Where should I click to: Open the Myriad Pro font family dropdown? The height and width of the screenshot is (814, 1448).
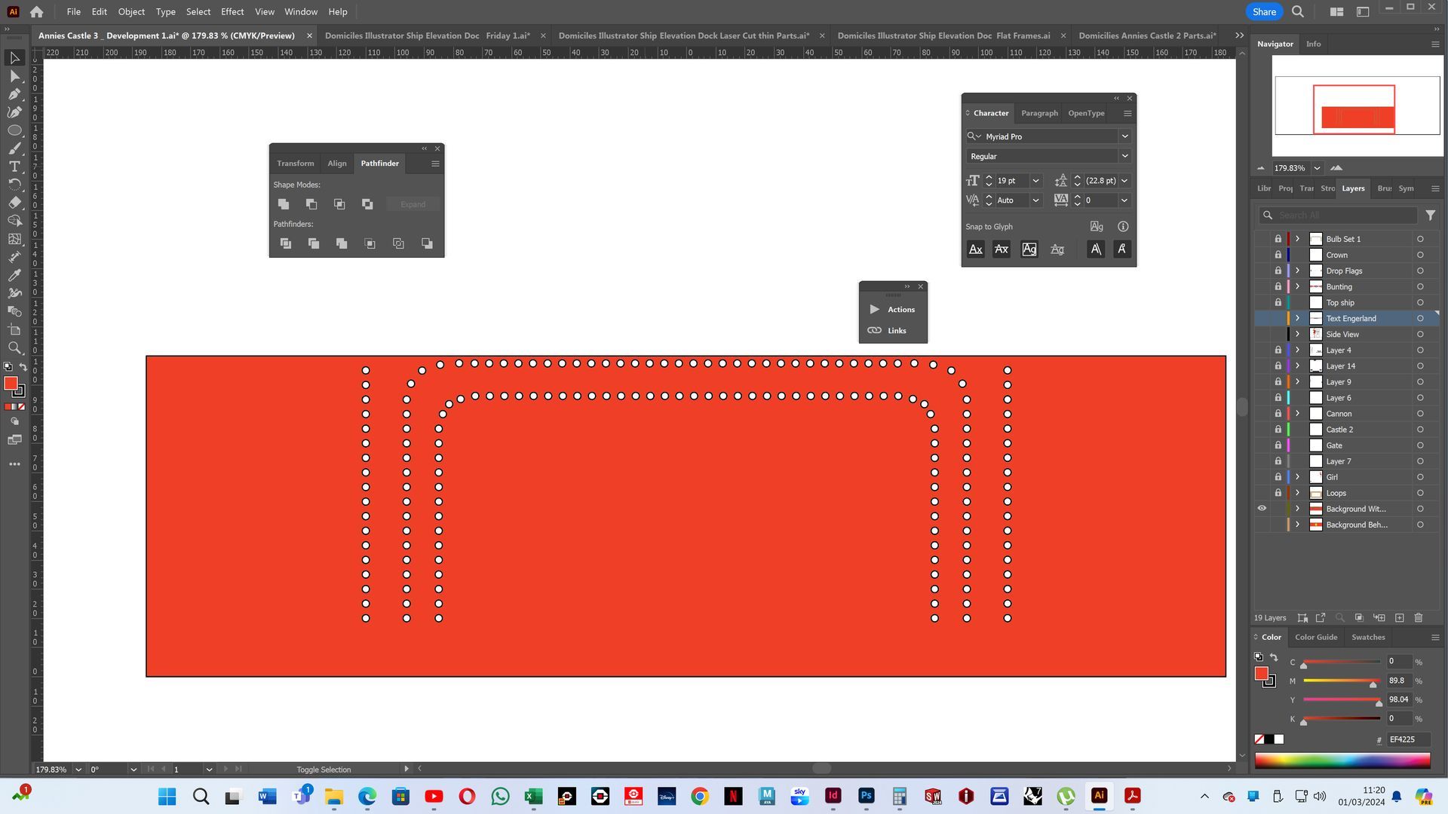coord(1124,136)
